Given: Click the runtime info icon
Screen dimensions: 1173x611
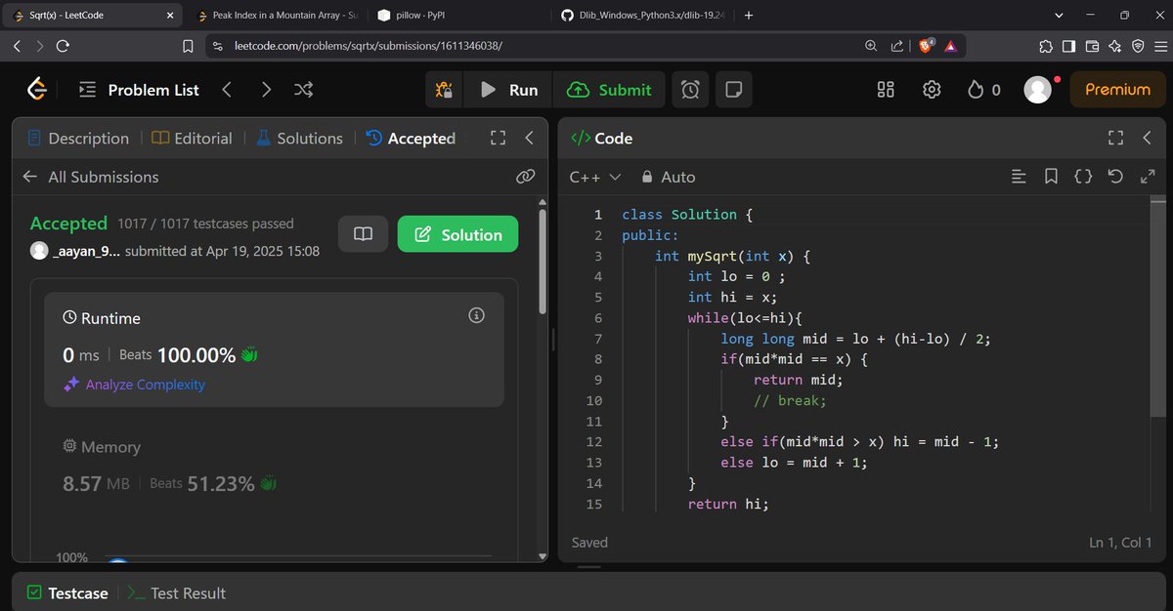Looking at the screenshot, I should click(x=477, y=315).
